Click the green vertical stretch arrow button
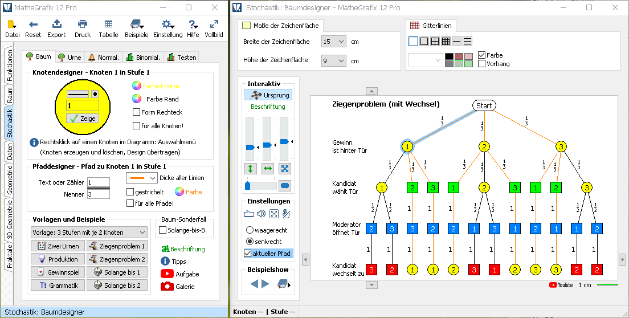 coord(250,169)
